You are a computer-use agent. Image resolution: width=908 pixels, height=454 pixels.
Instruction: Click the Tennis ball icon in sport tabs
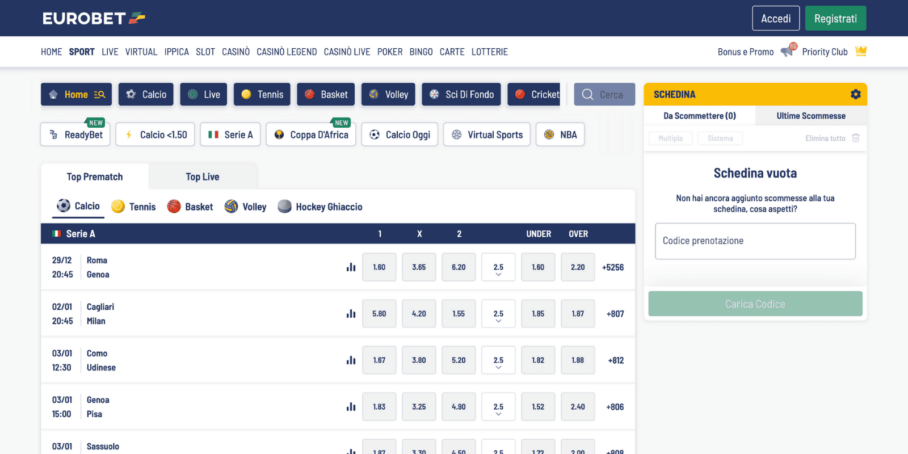[118, 206]
